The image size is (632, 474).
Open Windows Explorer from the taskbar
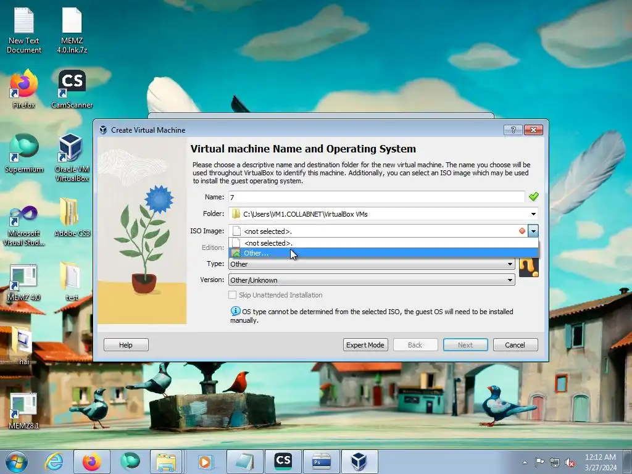click(167, 462)
